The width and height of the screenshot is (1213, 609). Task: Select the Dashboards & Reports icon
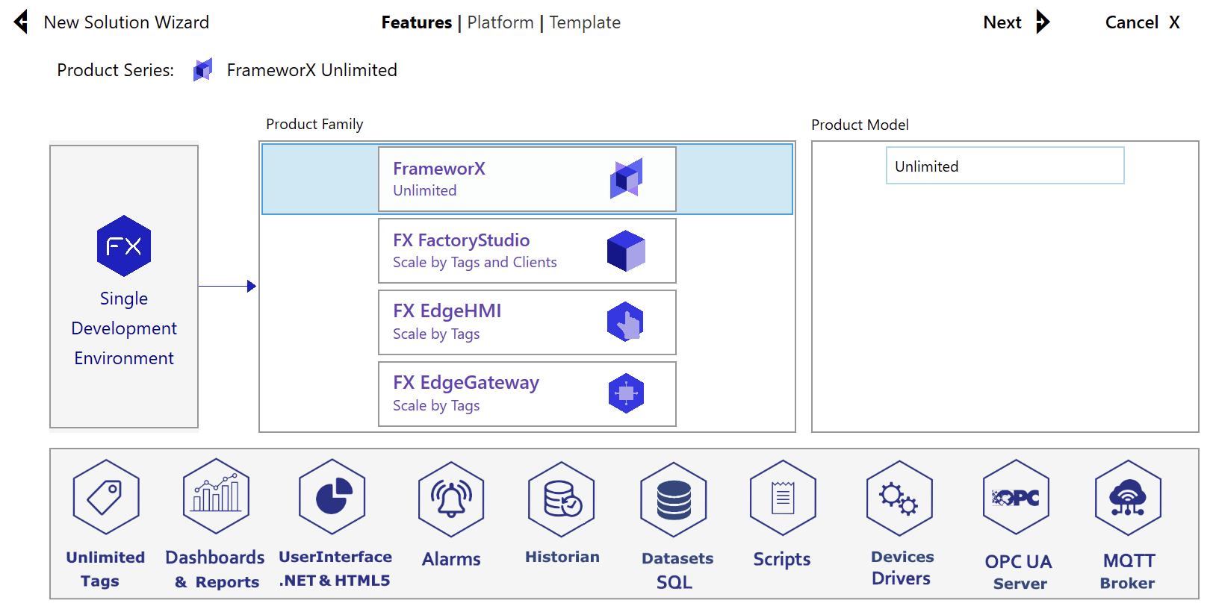coord(216,496)
